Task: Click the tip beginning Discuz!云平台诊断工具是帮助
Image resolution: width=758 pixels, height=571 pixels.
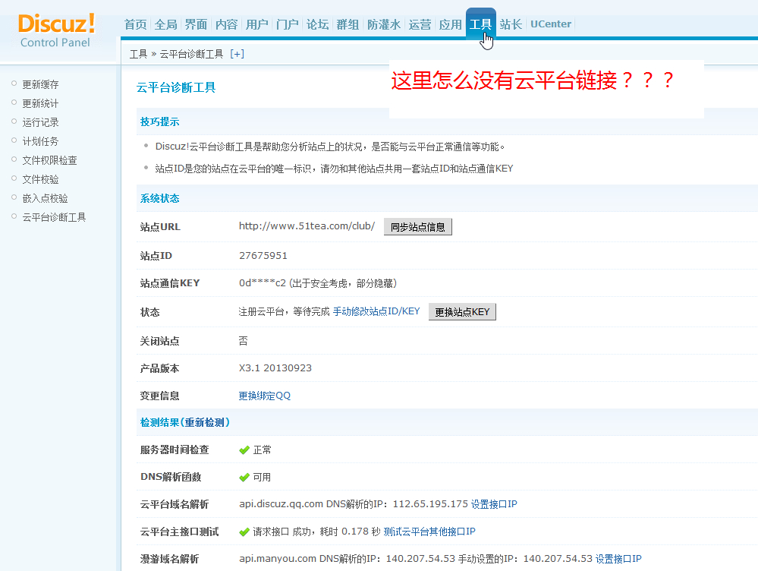Action: coord(330,147)
